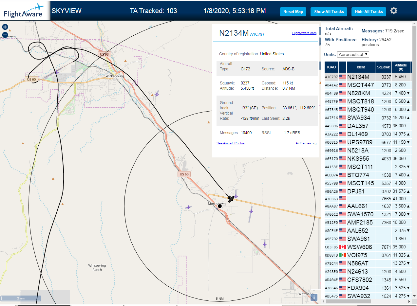
Task: Select the WSW606 aircraft row
Action: tap(368, 247)
